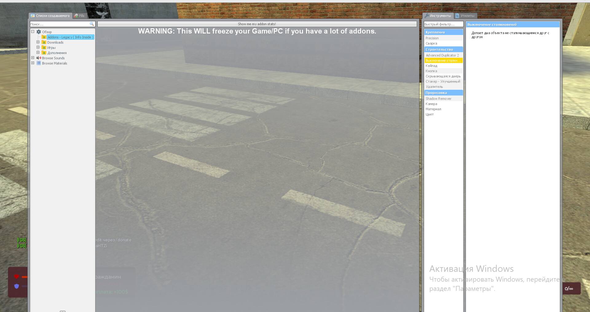The height and width of the screenshot is (312, 590).
Task: Open the Утилиты tab
Action: tap(465, 16)
